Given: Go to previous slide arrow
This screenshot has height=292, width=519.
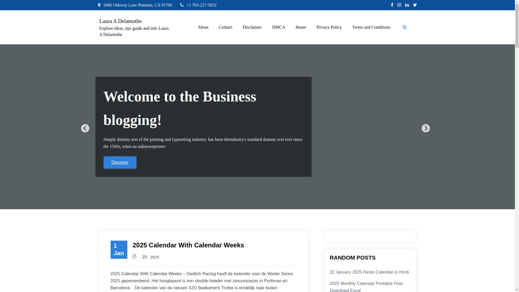Looking at the screenshot, I should pyautogui.click(x=85, y=128).
